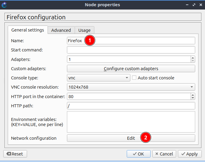Select the General settings tab
This screenshot has width=205, height=162.
click(28, 30)
